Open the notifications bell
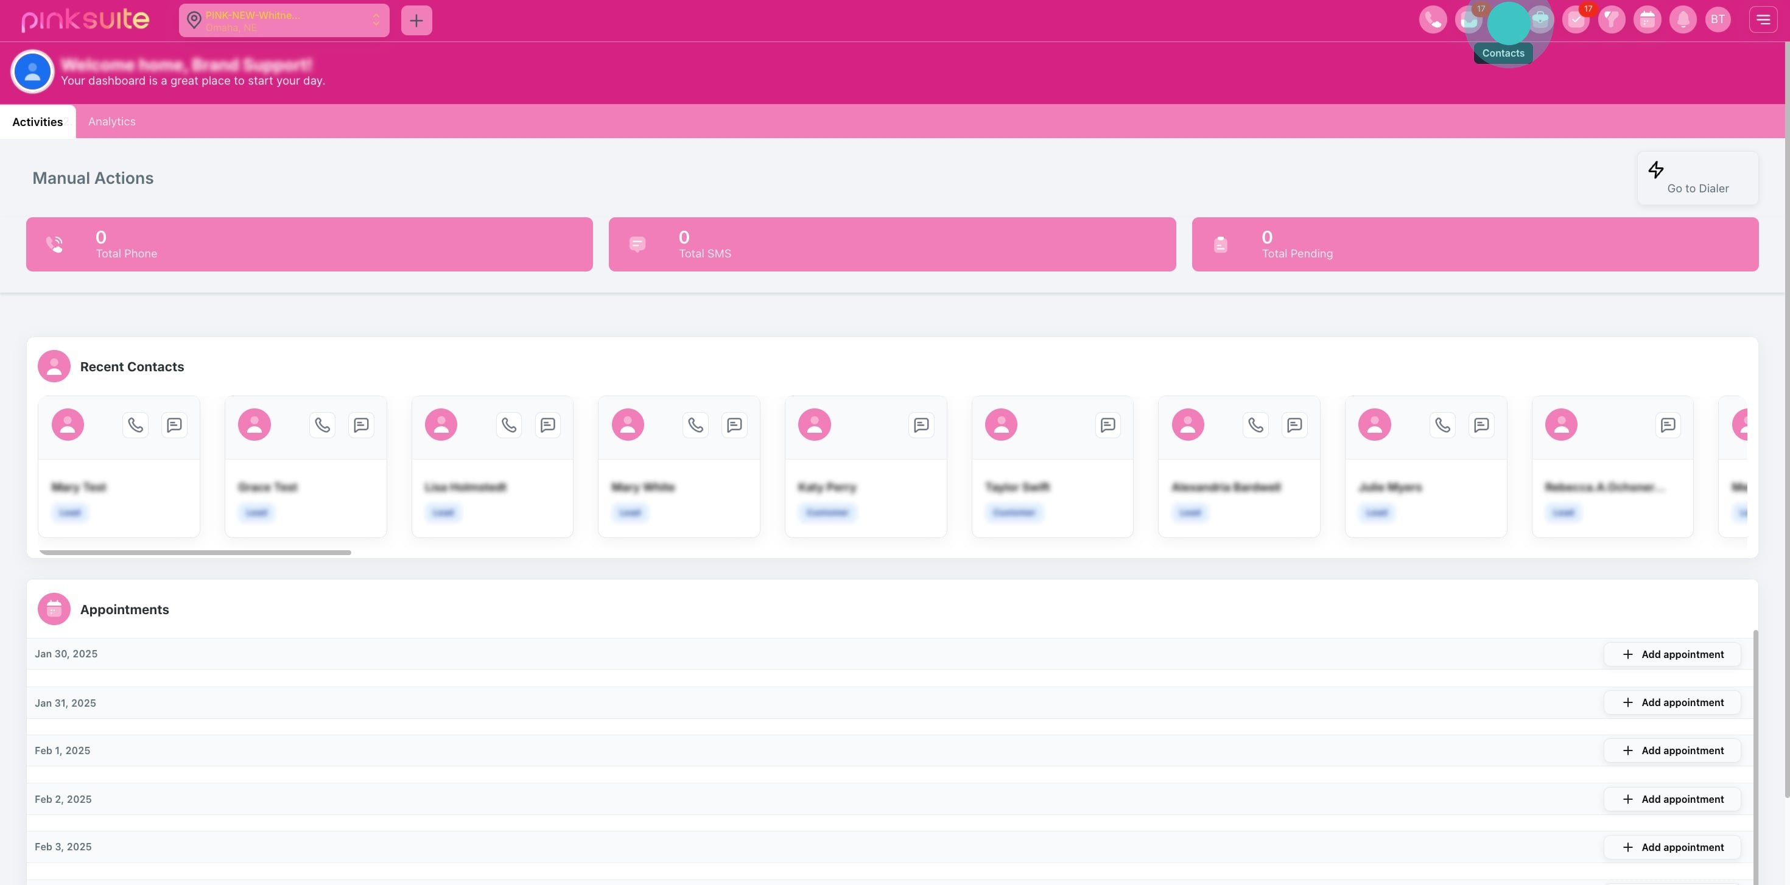This screenshot has height=885, width=1790. (x=1682, y=20)
